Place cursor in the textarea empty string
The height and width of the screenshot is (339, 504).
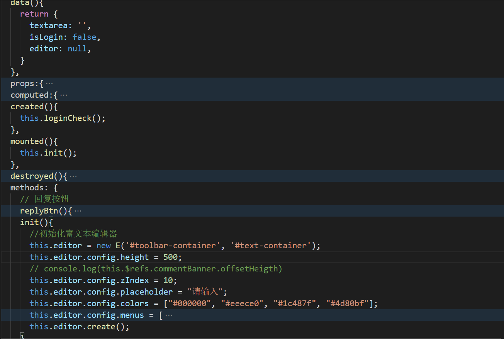click(83, 25)
